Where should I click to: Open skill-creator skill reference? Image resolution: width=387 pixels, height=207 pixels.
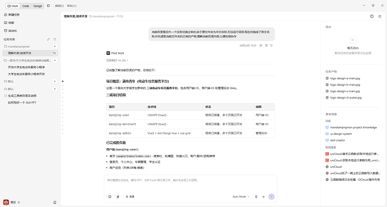(x=335, y=140)
